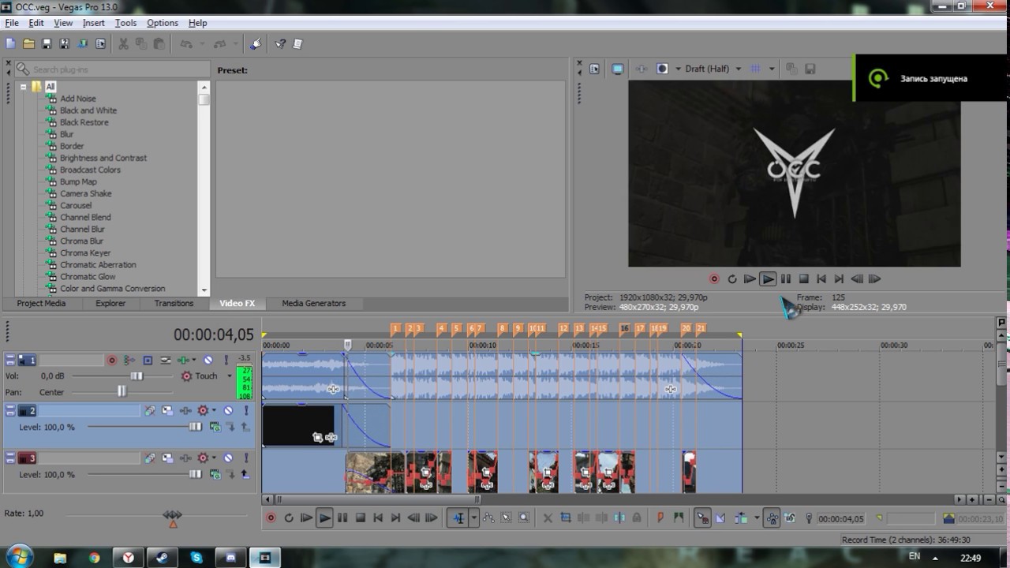Switch to the Transitions tab

(x=174, y=303)
